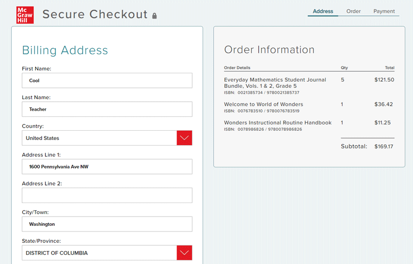Click the $121.50 total amount
Screen dimensions: 413x264
[384, 80]
